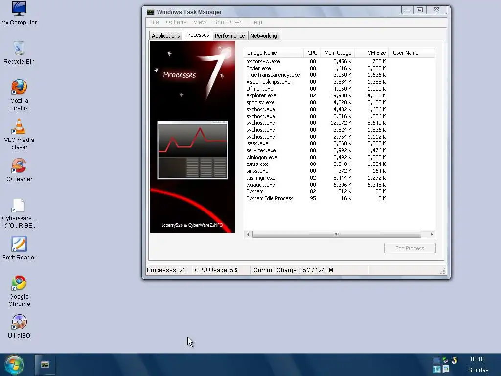
Task: Click the Windows Start orb
Action: [14, 365]
